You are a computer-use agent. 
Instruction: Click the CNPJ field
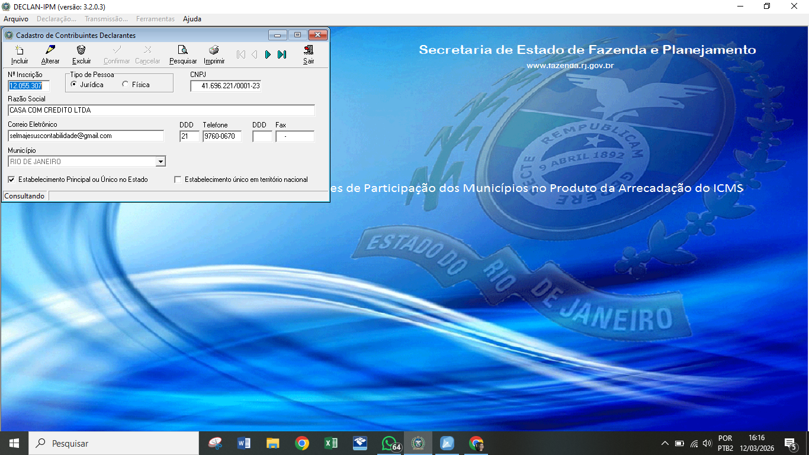(x=226, y=86)
